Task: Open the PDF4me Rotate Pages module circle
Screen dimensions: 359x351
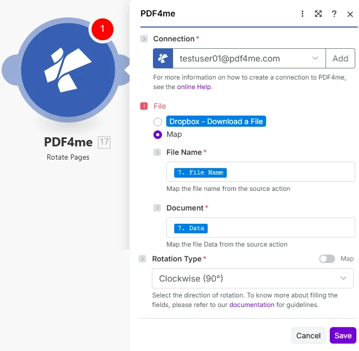Action: pos(68,70)
